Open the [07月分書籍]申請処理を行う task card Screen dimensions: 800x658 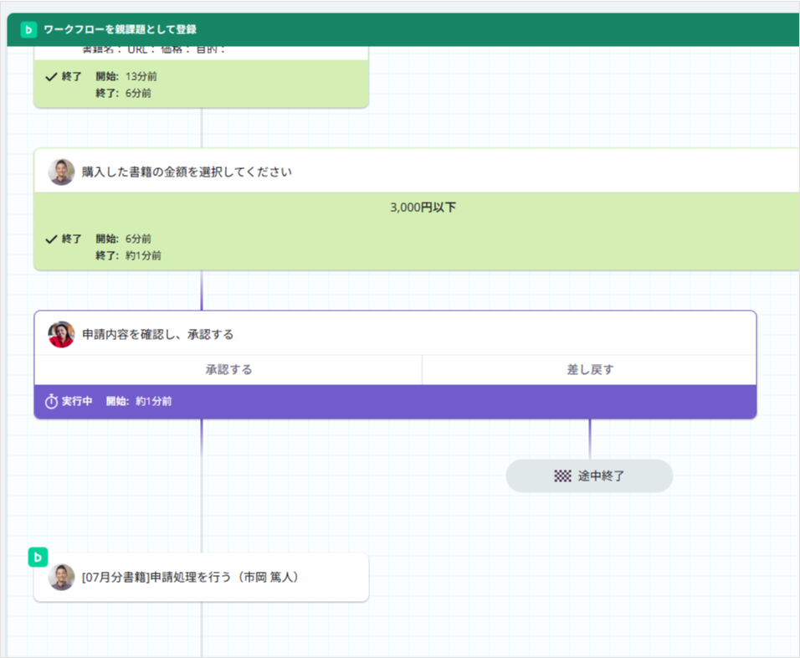201,578
